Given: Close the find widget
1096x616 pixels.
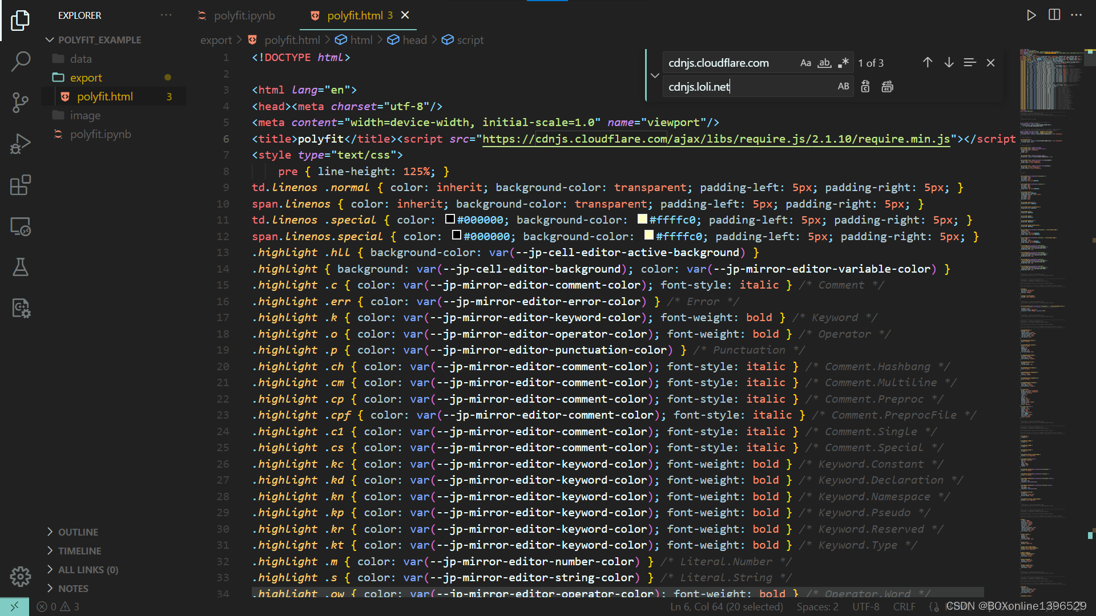Looking at the screenshot, I should click(991, 63).
